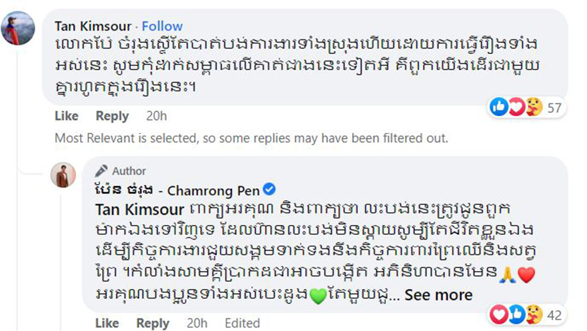
Task: Open Most Relevant filter notice
Action: point(251,139)
